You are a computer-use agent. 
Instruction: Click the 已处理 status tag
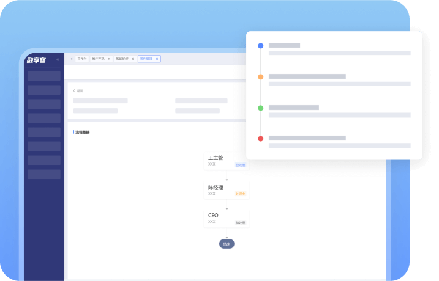tap(240, 165)
